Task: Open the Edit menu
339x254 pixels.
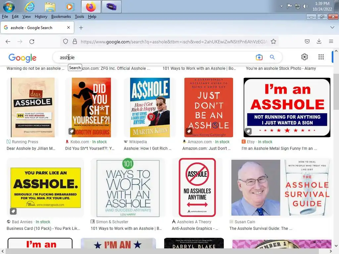Action: tap(15, 17)
